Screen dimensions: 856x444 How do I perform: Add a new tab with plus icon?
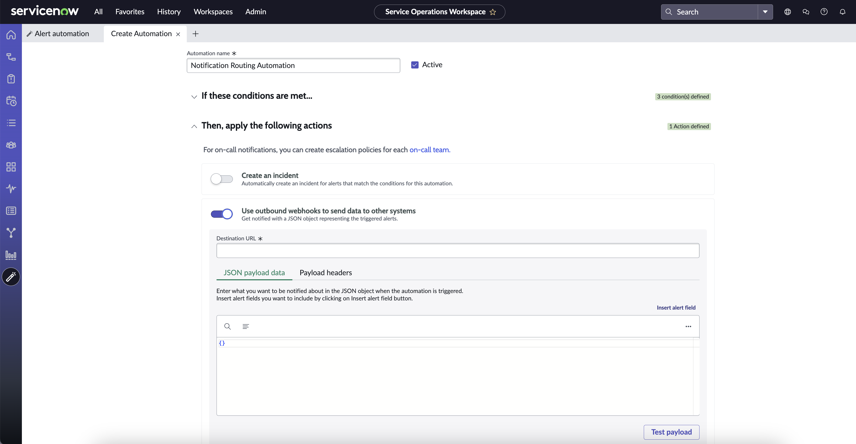pyautogui.click(x=195, y=34)
